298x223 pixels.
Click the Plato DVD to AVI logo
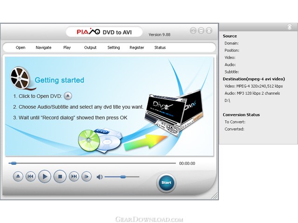[x=104, y=32]
